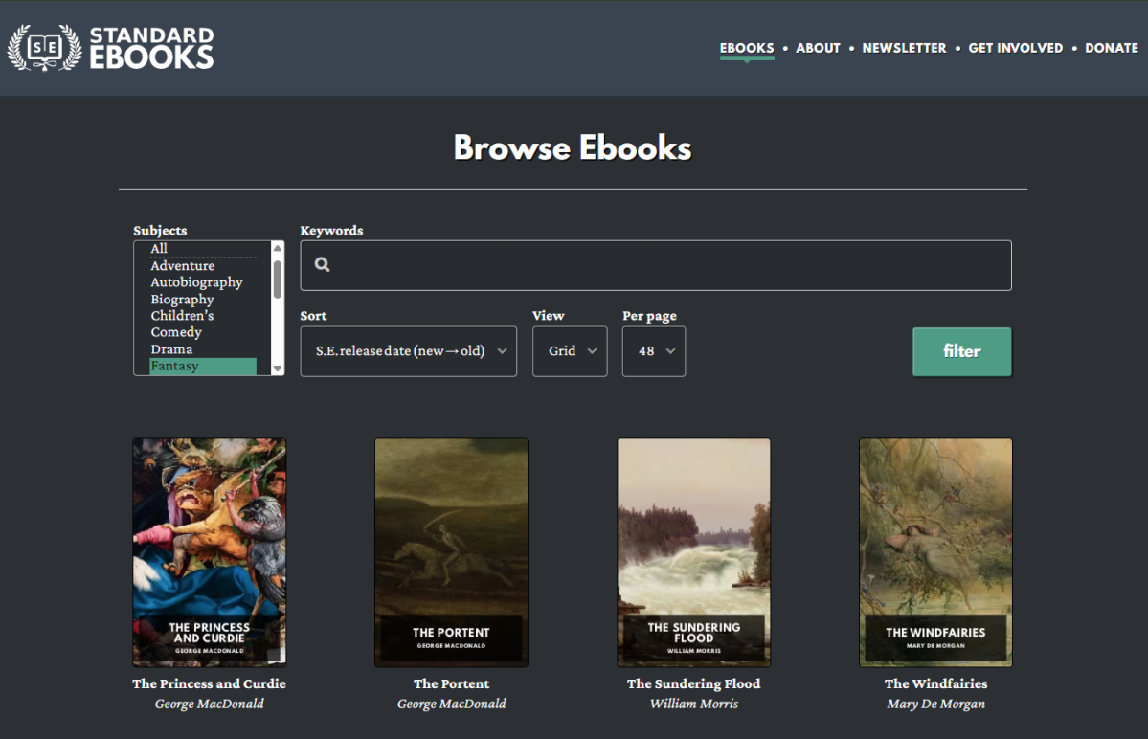
Task: Open the Donate page
Action: coord(1111,48)
